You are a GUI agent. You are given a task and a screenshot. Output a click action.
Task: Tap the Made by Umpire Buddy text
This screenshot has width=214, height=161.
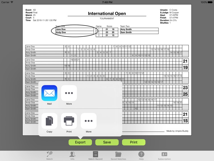pos(177,131)
